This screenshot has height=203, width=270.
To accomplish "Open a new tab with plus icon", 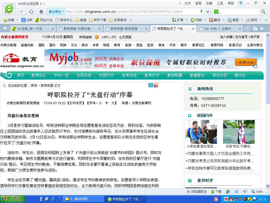I will tap(247, 29).
